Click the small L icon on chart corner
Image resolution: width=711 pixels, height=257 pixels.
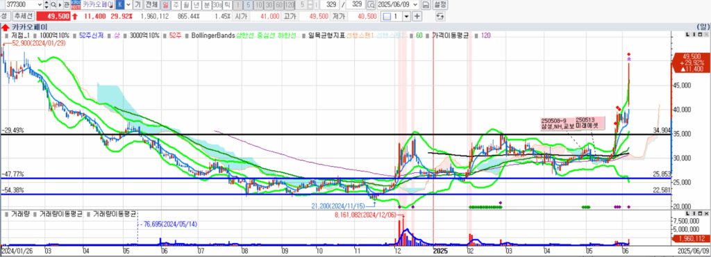pos(688,35)
